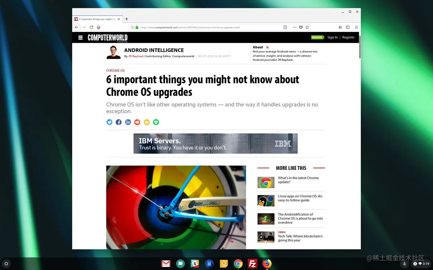Open the CHROME OS category link
Image resolution: width=433 pixels, height=270 pixels.
pyautogui.click(x=115, y=71)
